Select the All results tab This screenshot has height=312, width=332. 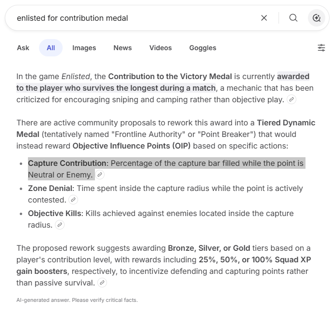point(51,48)
